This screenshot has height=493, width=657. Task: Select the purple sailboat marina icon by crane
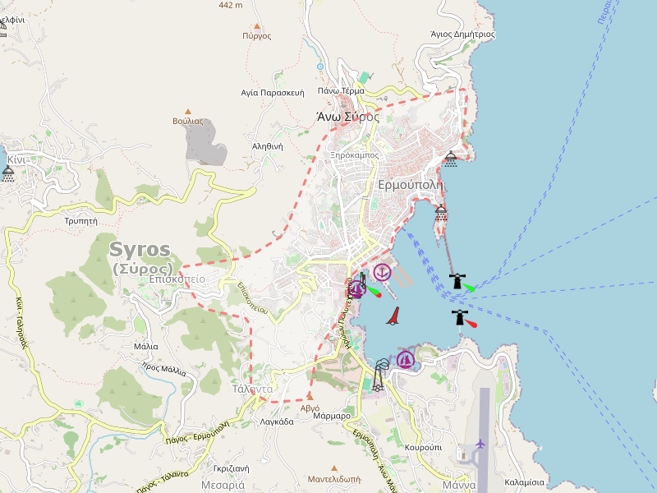tap(406, 359)
